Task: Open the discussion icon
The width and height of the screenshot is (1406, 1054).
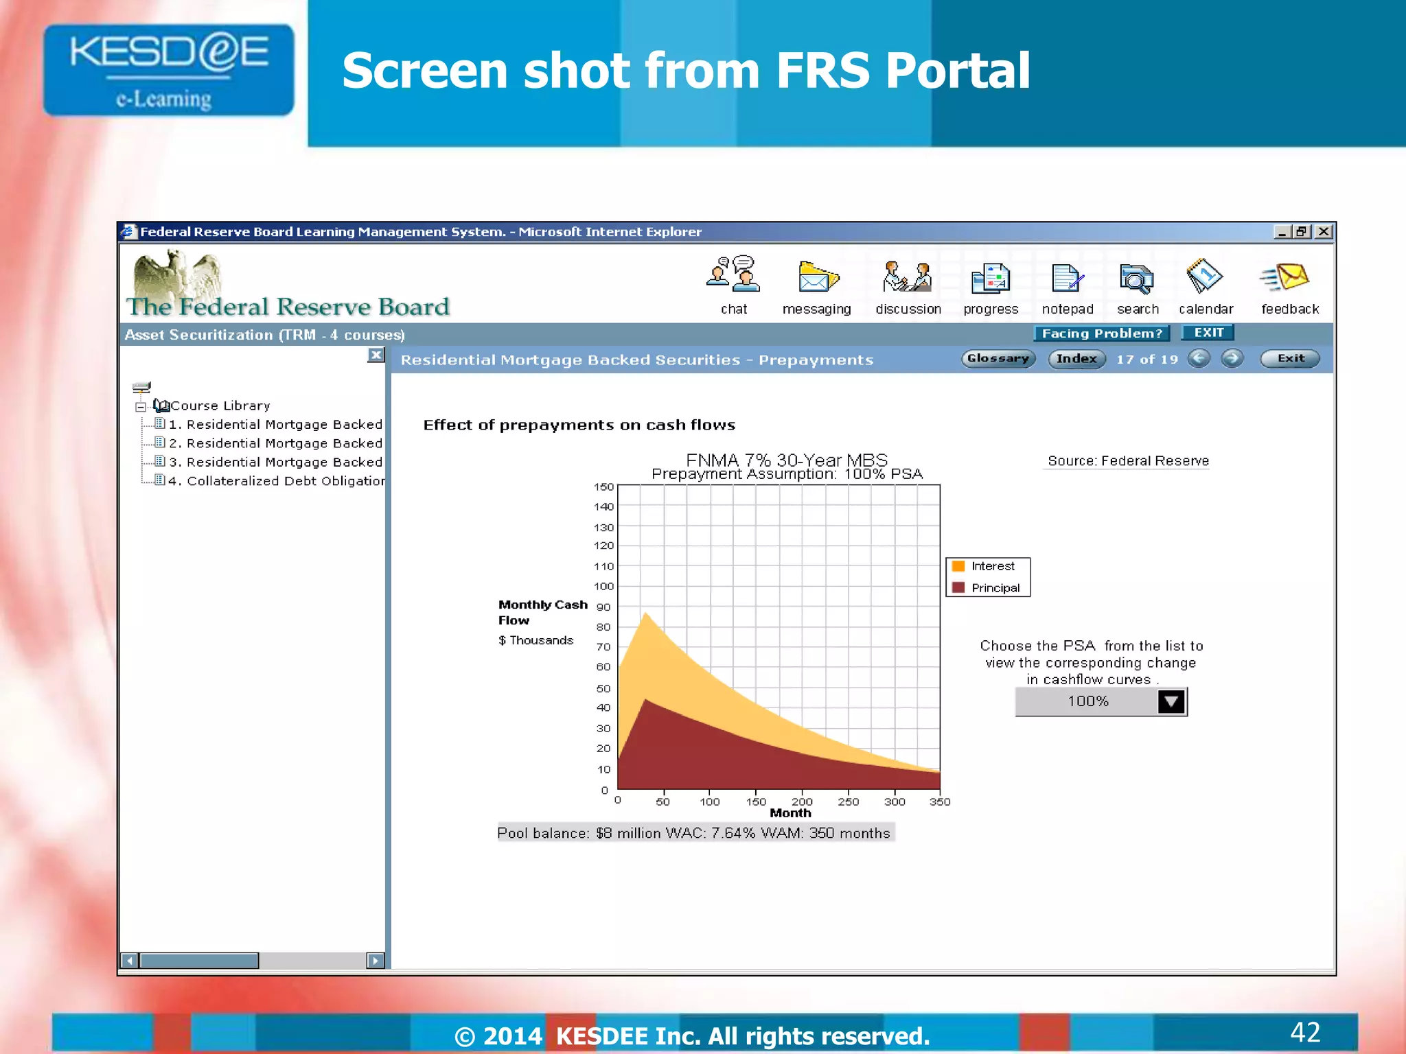Action: (907, 277)
